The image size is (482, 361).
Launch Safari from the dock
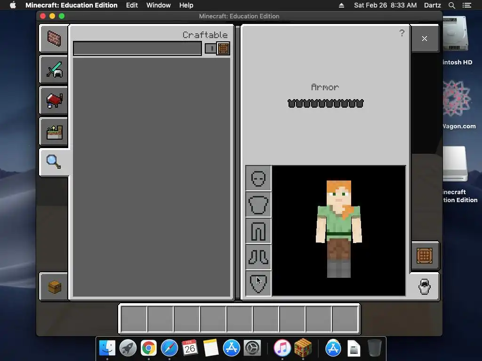point(169,348)
